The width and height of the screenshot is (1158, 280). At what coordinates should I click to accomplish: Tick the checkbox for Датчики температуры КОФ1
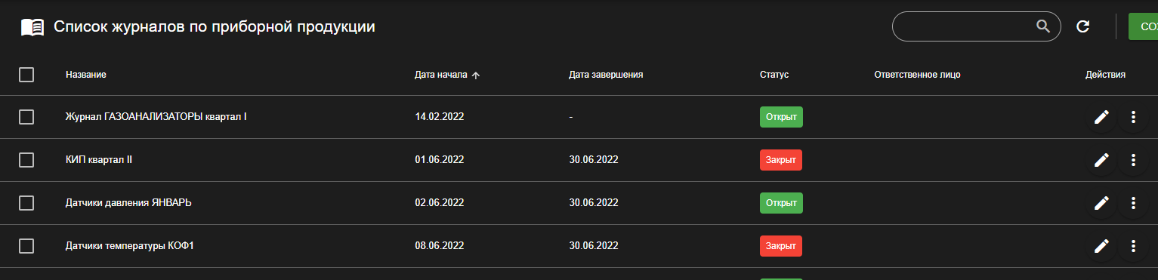coord(26,246)
